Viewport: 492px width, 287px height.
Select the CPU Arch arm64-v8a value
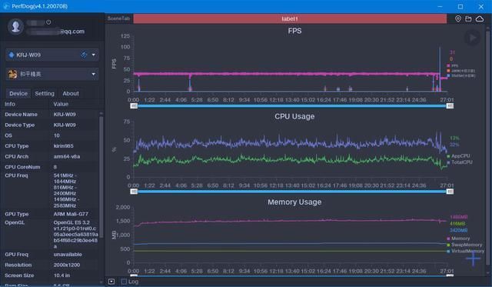point(67,156)
